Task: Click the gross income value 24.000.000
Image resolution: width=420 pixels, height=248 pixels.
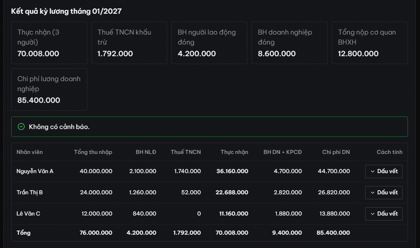Action: pos(96,192)
